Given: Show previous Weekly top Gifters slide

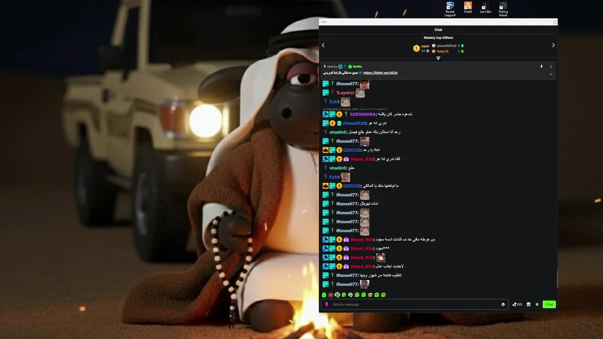Looking at the screenshot, I should coord(323,45).
